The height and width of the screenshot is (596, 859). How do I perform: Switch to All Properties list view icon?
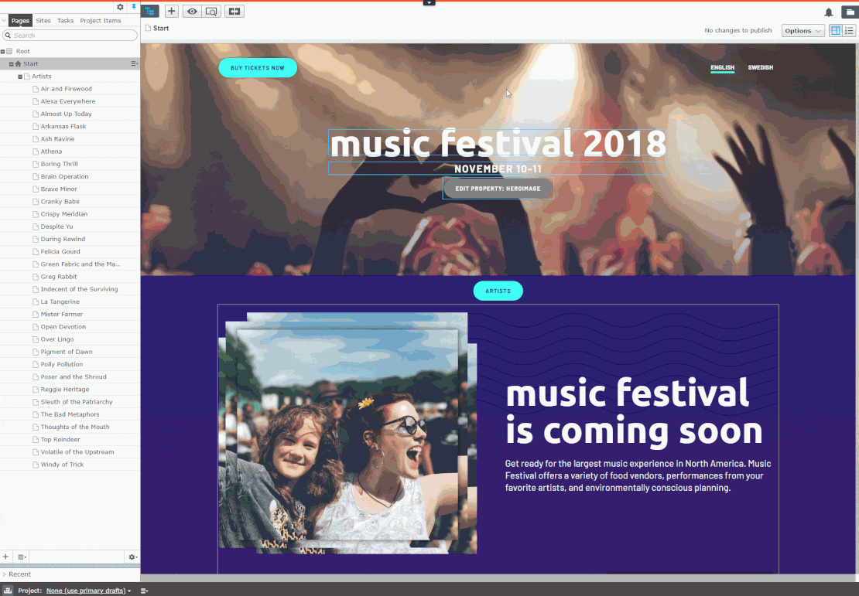click(x=847, y=30)
